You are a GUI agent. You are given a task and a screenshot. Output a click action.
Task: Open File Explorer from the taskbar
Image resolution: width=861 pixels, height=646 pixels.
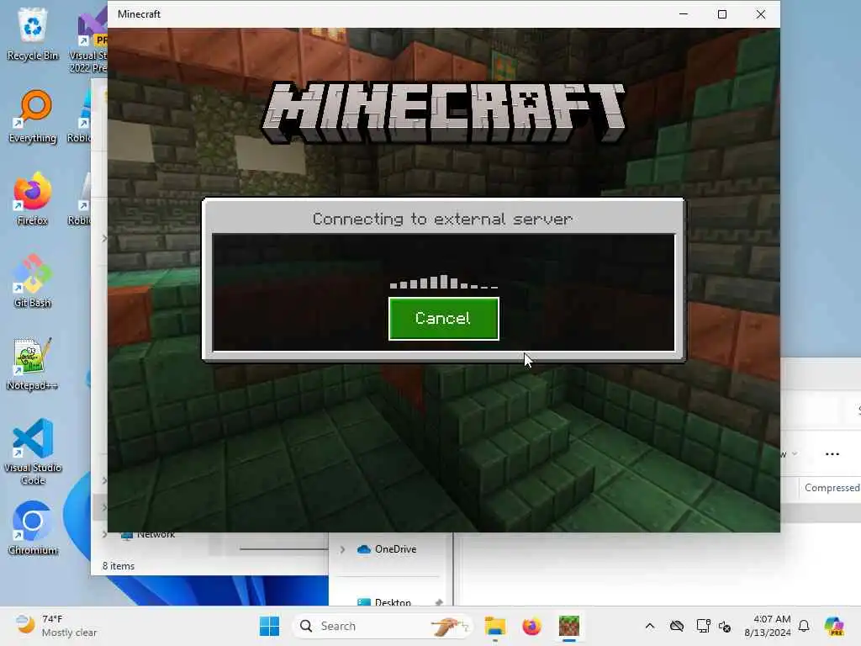click(494, 626)
